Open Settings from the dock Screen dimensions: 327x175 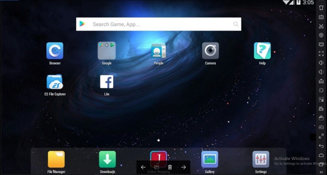261,159
